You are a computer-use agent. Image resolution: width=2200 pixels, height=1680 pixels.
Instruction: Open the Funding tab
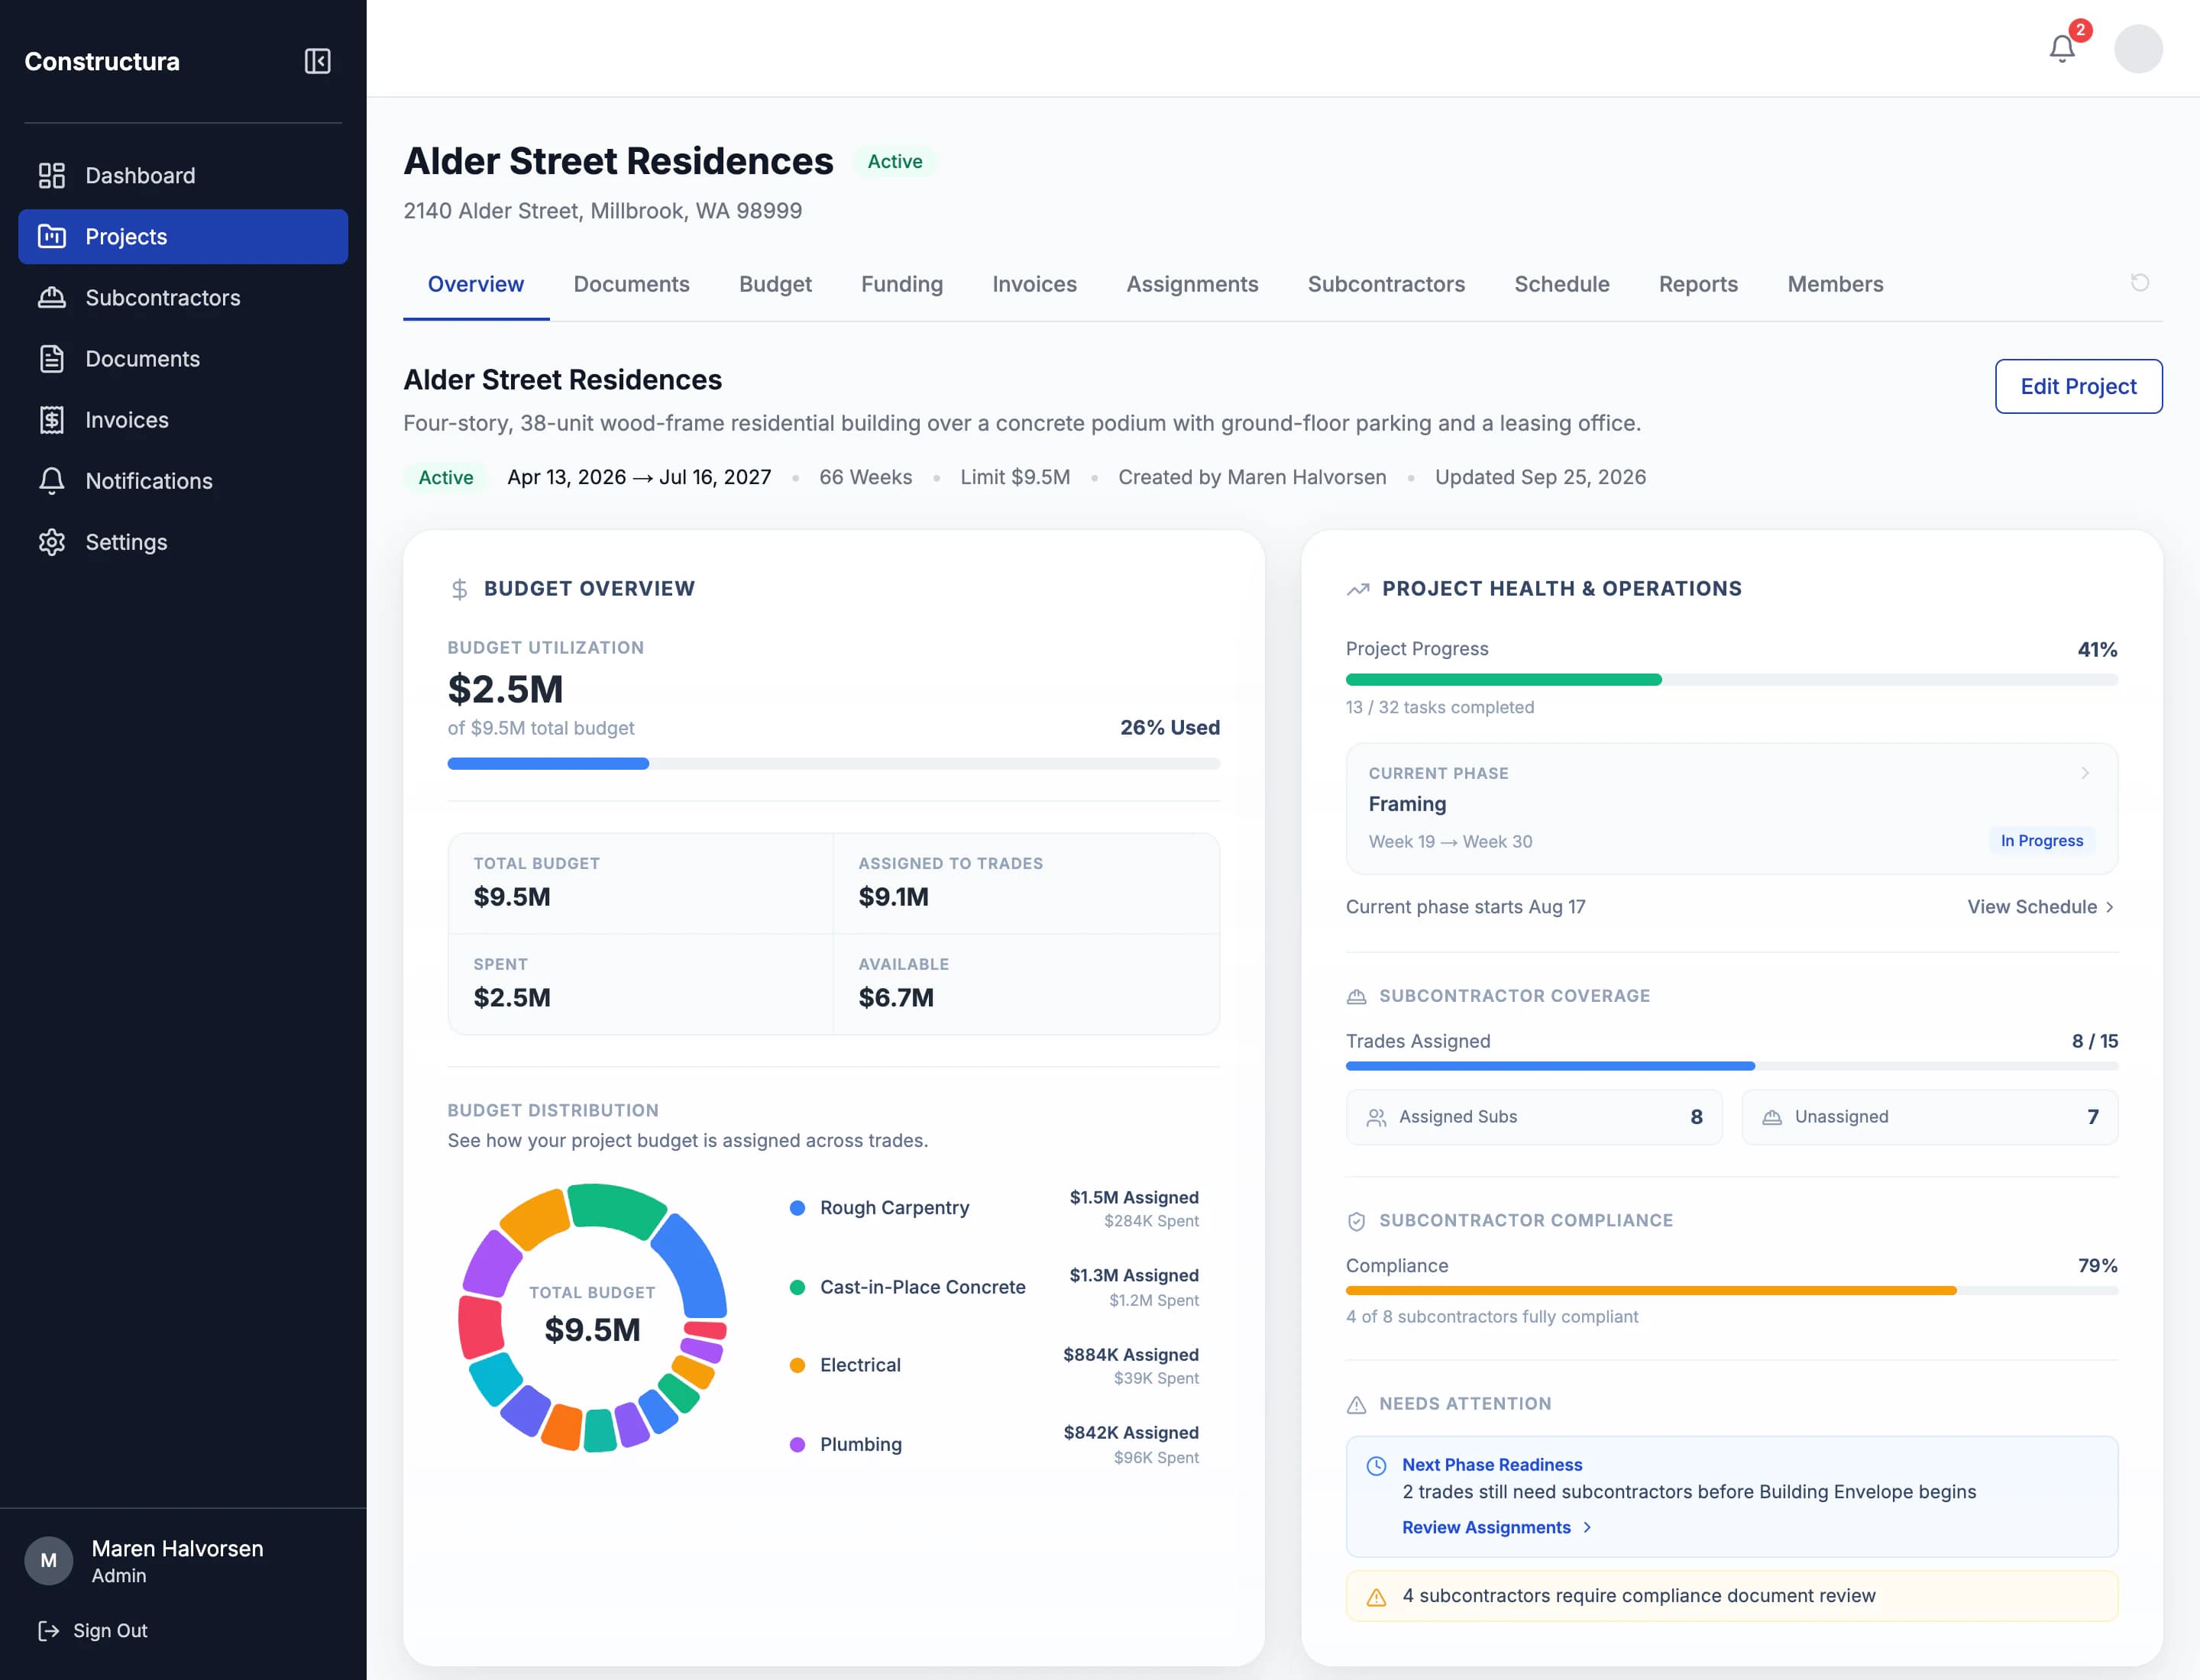point(901,284)
